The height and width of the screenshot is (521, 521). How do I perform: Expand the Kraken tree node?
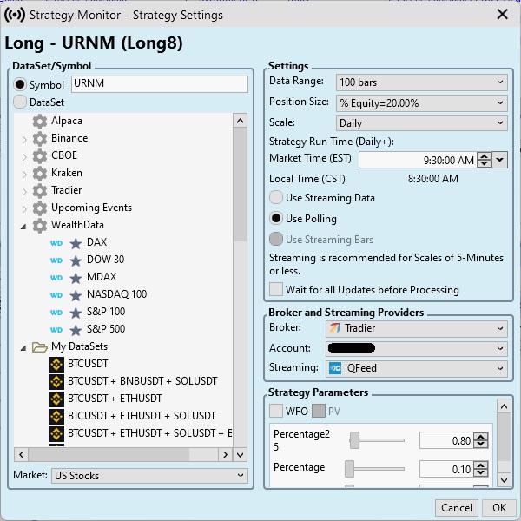click(24, 175)
